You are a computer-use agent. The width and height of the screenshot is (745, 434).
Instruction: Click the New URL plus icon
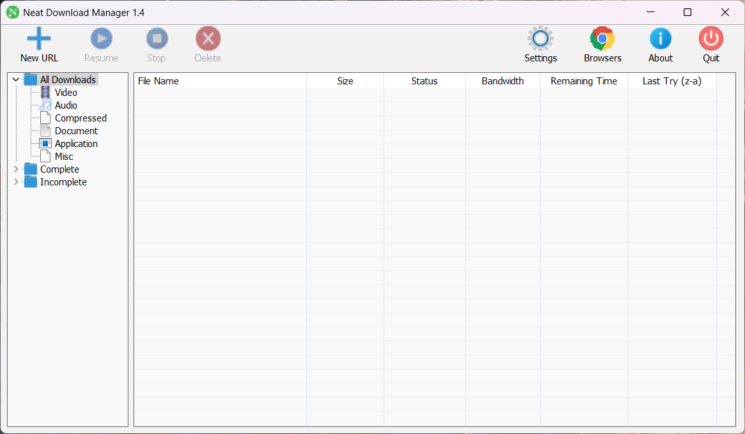(x=39, y=39)
